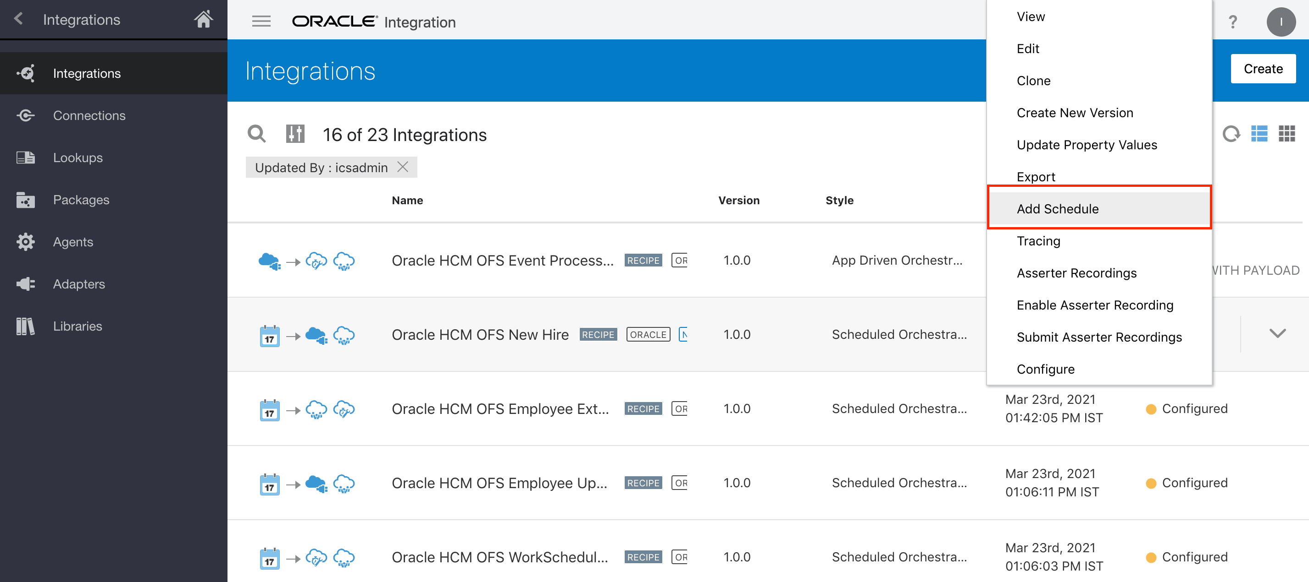
Task: Click the back arrow beside Integrations title
Action: [x=19, y=19]
